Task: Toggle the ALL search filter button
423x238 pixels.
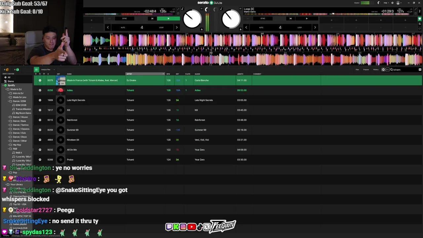Action: pos(387,69)
